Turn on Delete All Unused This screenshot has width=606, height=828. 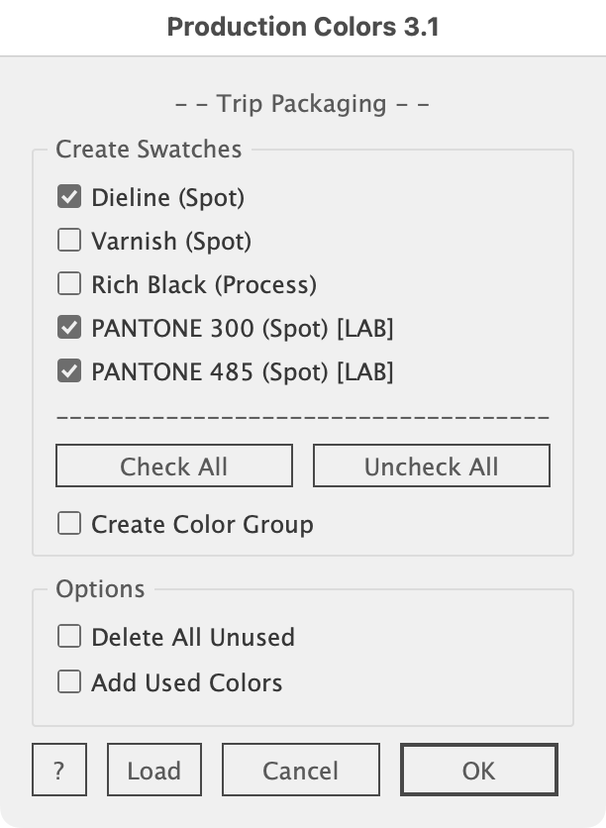(x=69, y=637)
